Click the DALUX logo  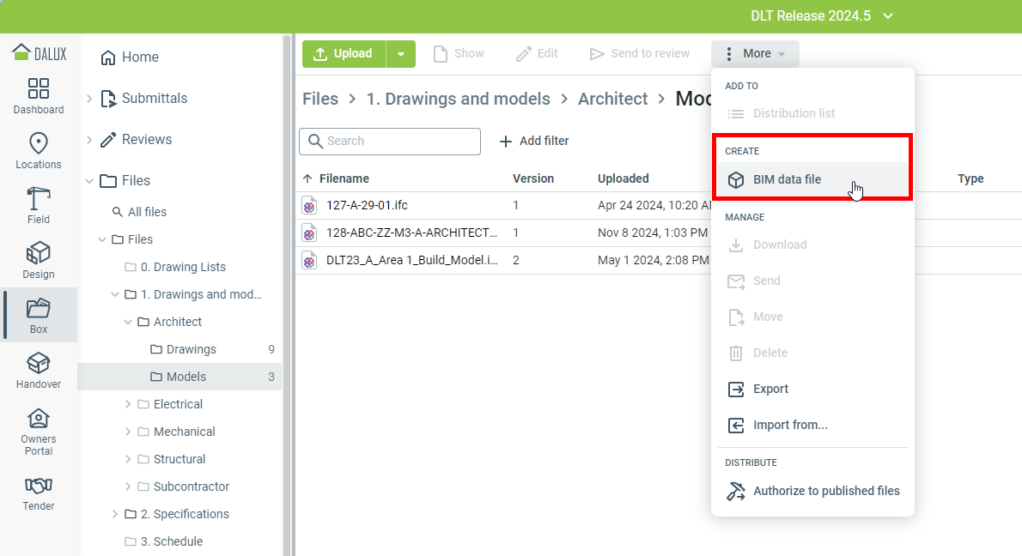pos(39,53)
